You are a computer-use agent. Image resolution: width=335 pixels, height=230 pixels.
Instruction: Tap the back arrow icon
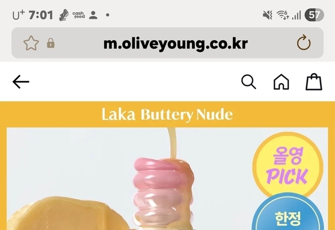[21, 82]
